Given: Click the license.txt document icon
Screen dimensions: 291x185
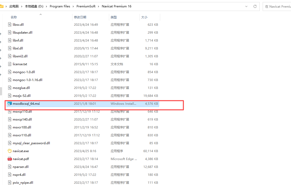Looking at the screenshot, I should point(10,64).
